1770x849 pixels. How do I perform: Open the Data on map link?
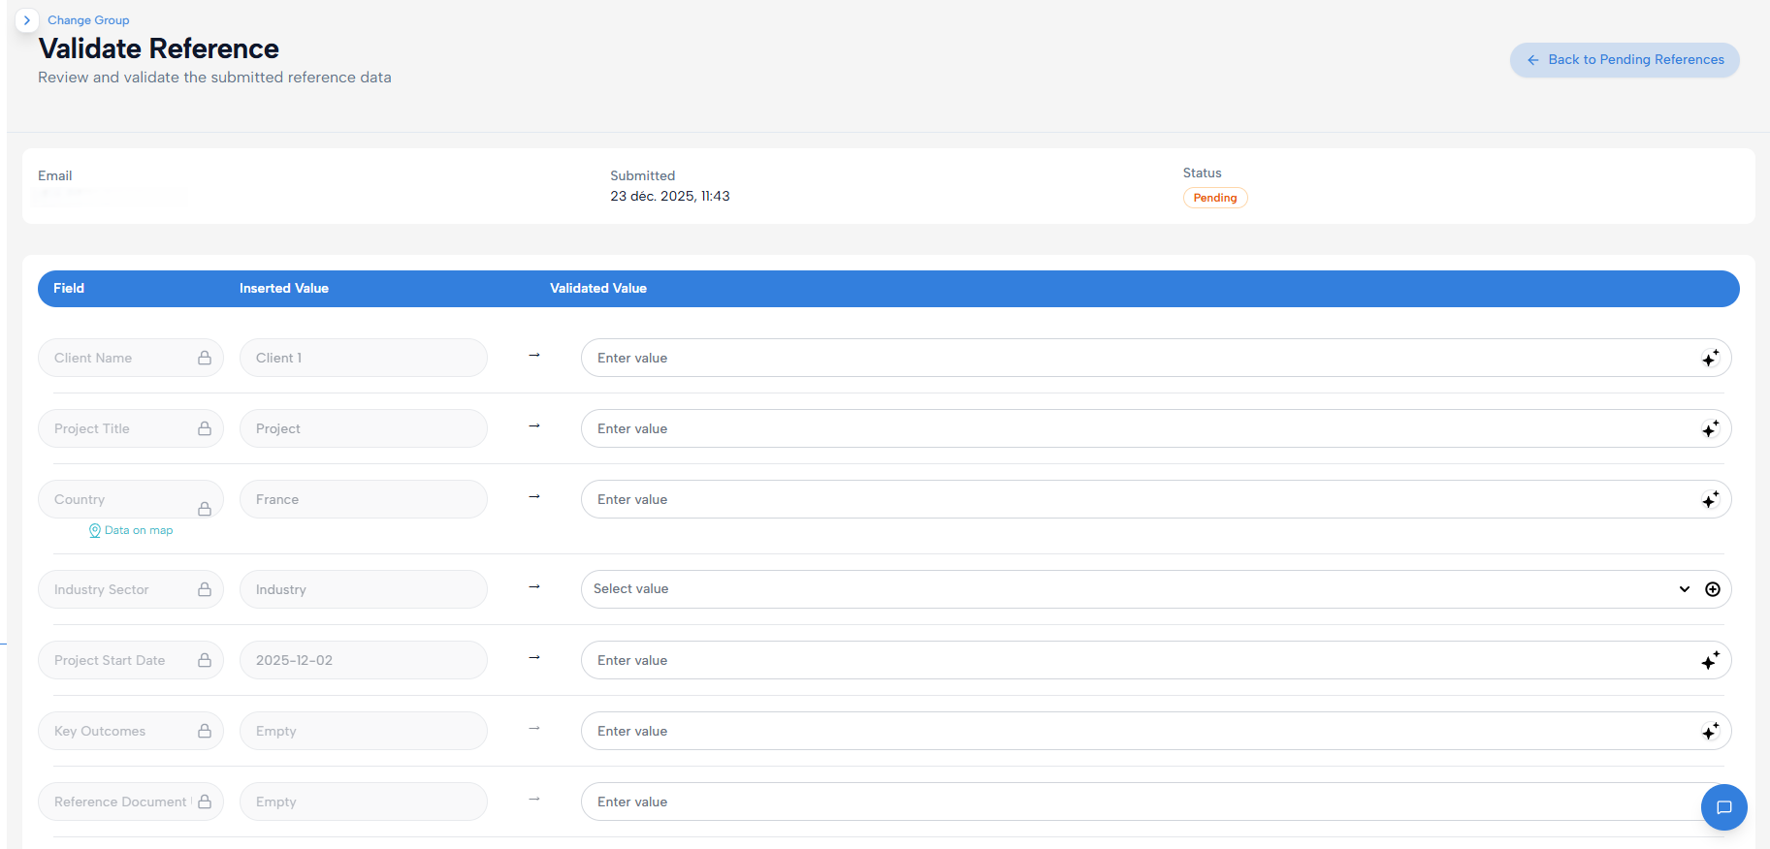point(131,530)
